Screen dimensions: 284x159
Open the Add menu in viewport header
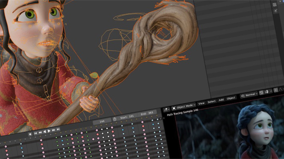[221, 100]
